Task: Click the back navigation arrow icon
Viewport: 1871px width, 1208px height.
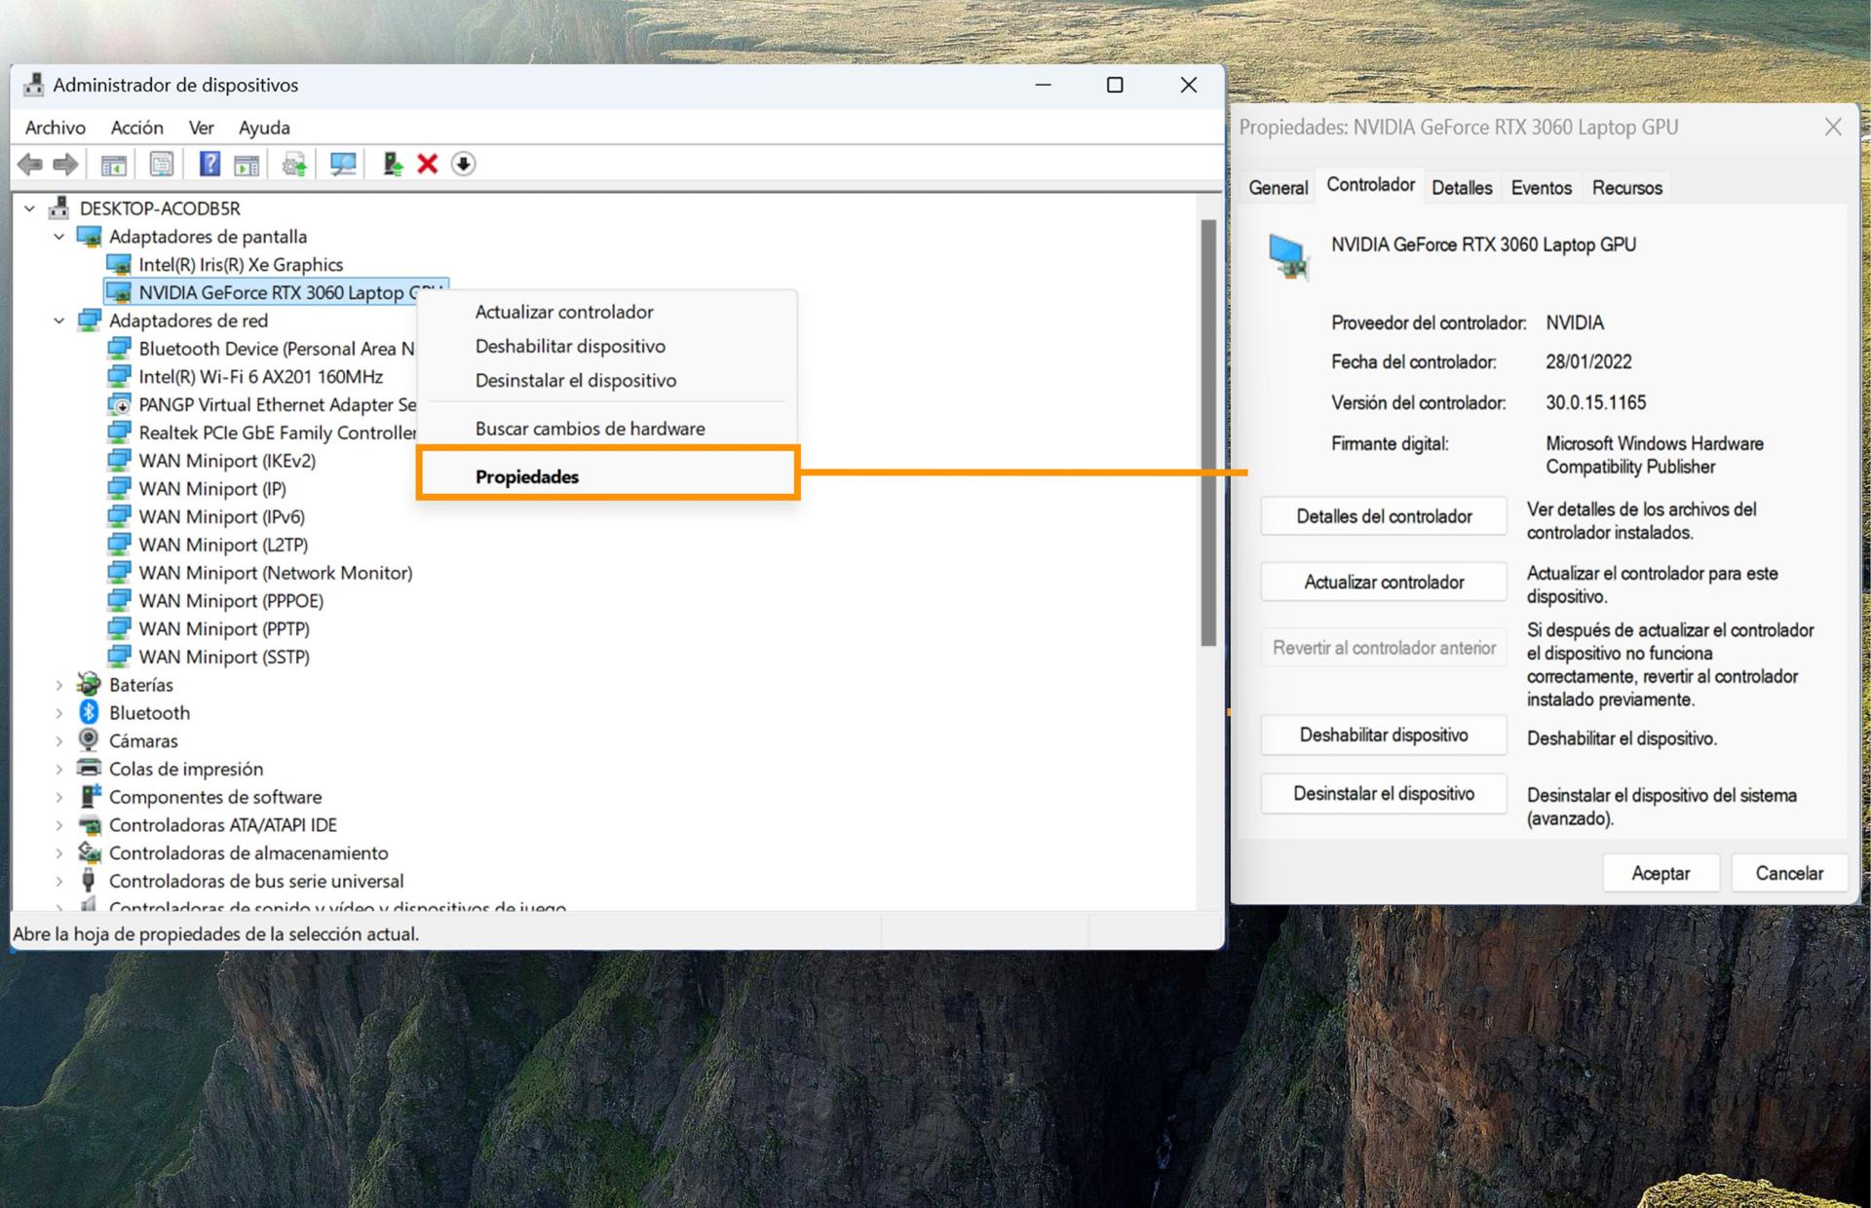Action: point(30,164)
